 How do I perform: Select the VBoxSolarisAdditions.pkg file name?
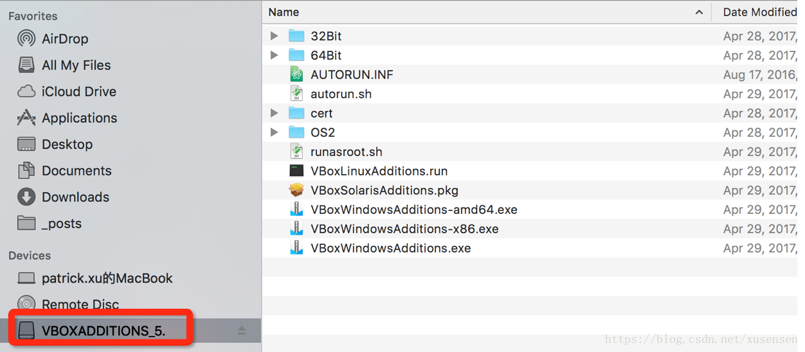[384, 190]
